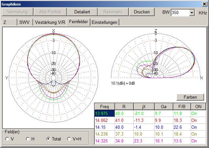Click the Freq column header

point(104,107)
